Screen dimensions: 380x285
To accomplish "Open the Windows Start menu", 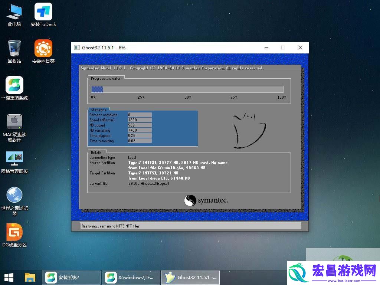I will coord(9,278).
